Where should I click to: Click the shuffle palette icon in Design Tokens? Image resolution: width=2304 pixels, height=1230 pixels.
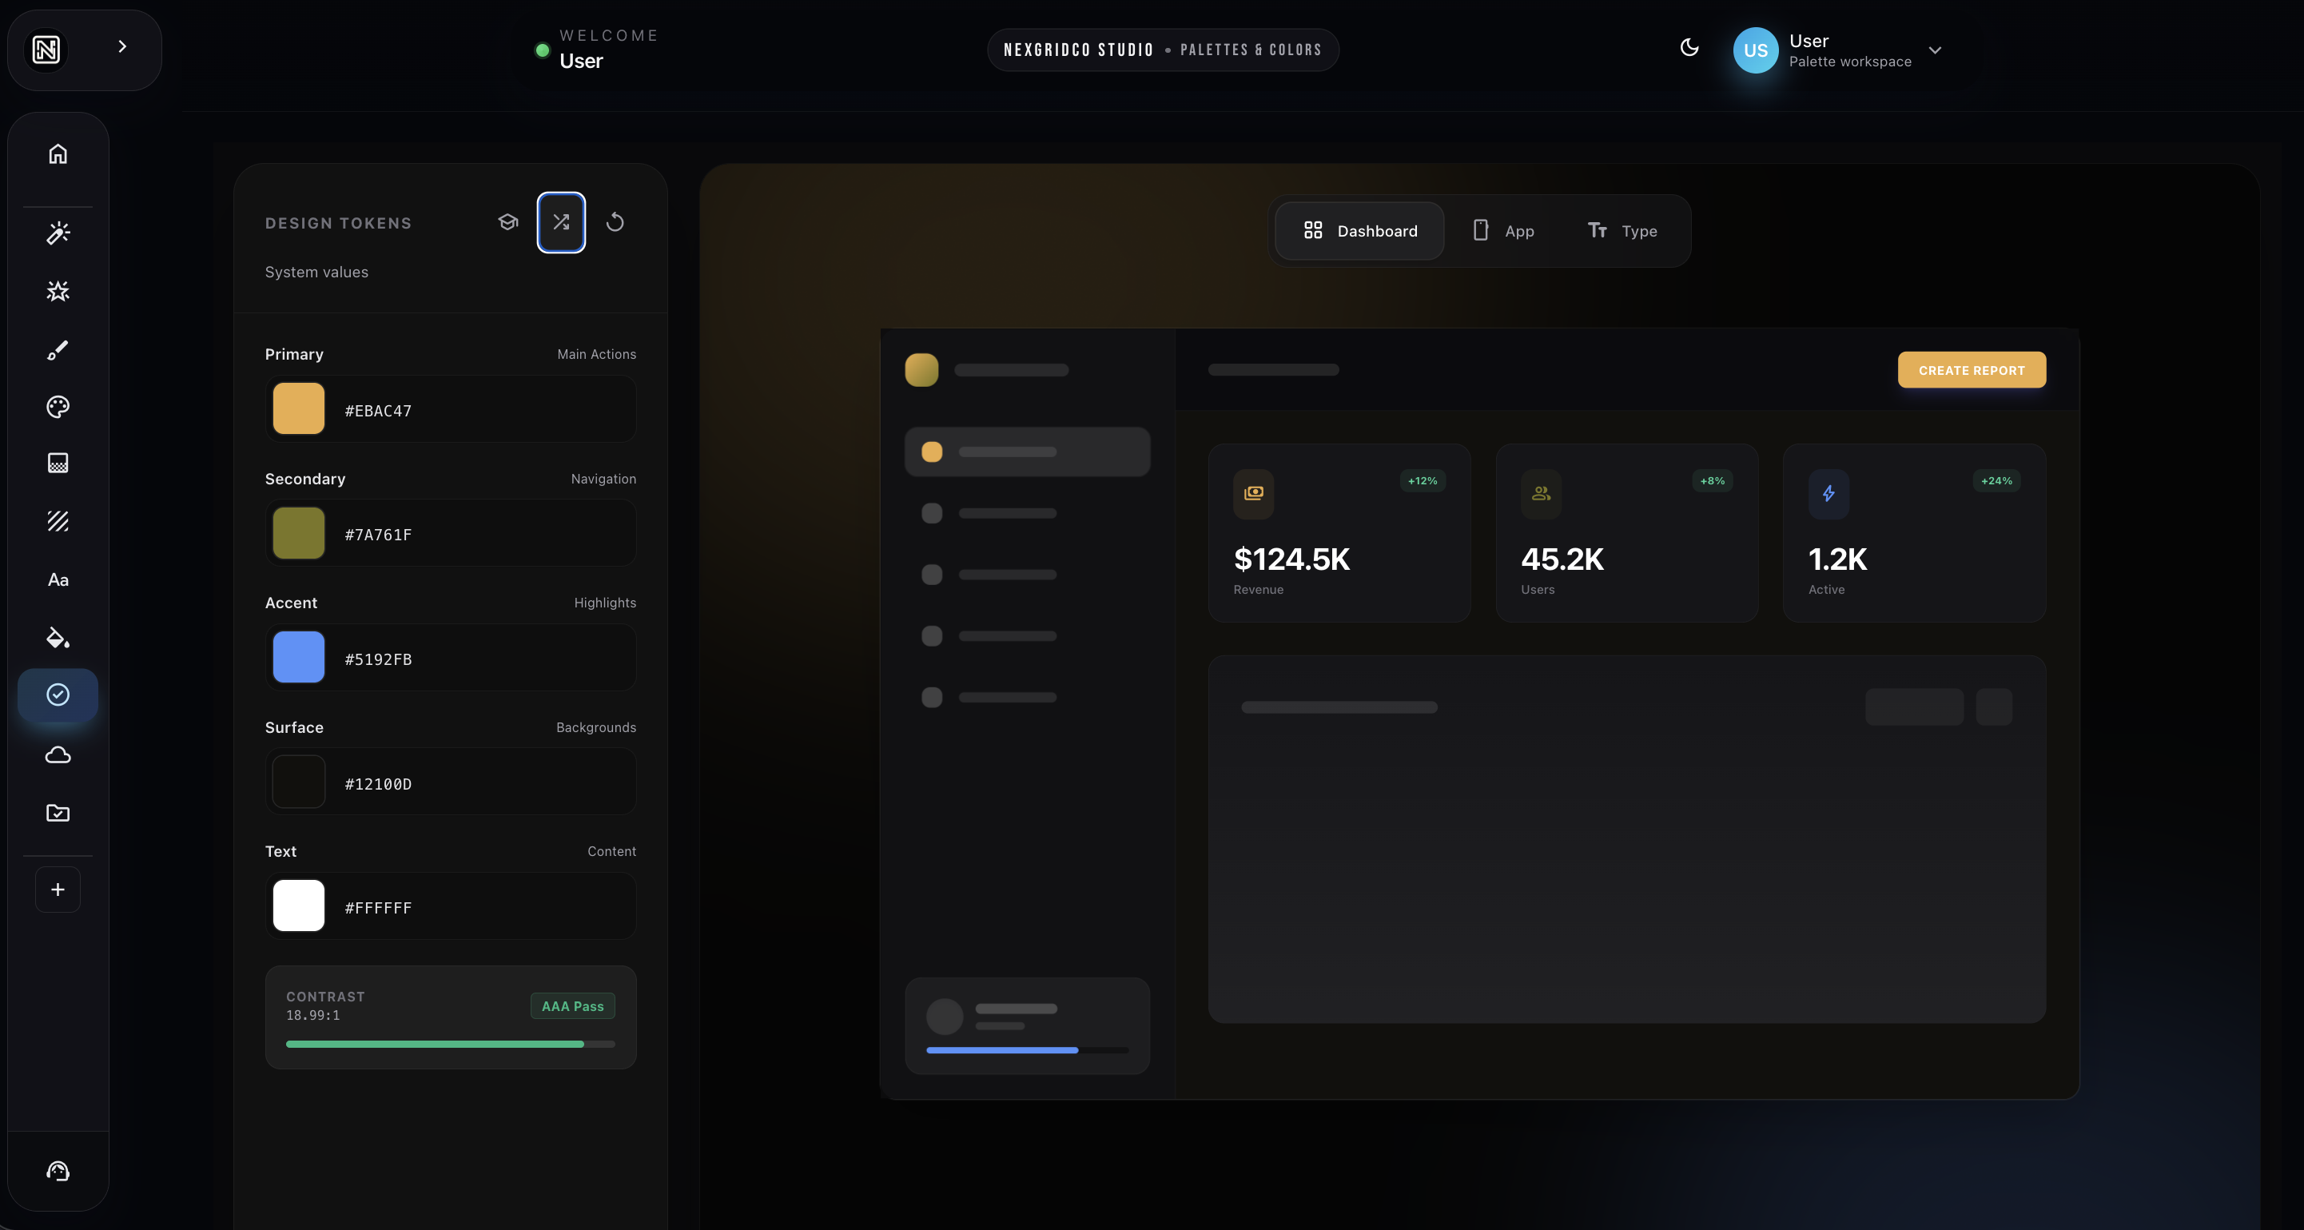click(561, 222)
